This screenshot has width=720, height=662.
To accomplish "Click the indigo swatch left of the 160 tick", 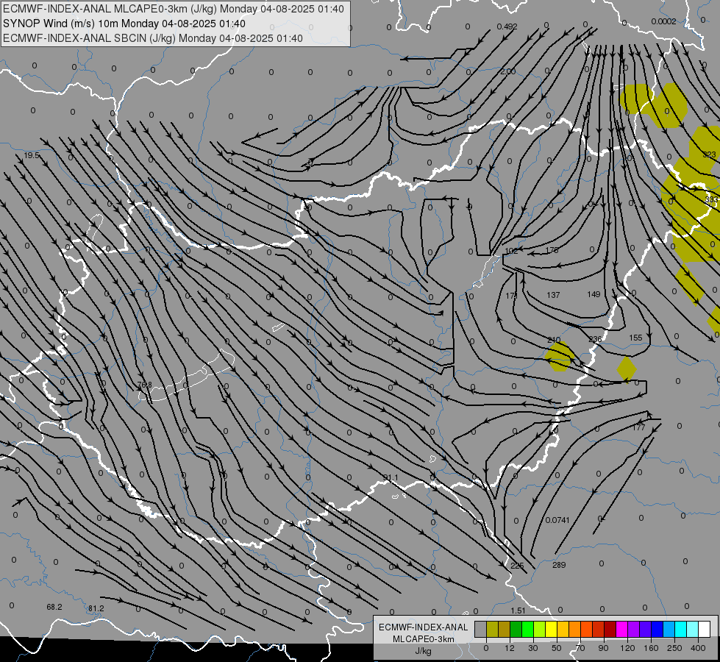I will 646,629.
